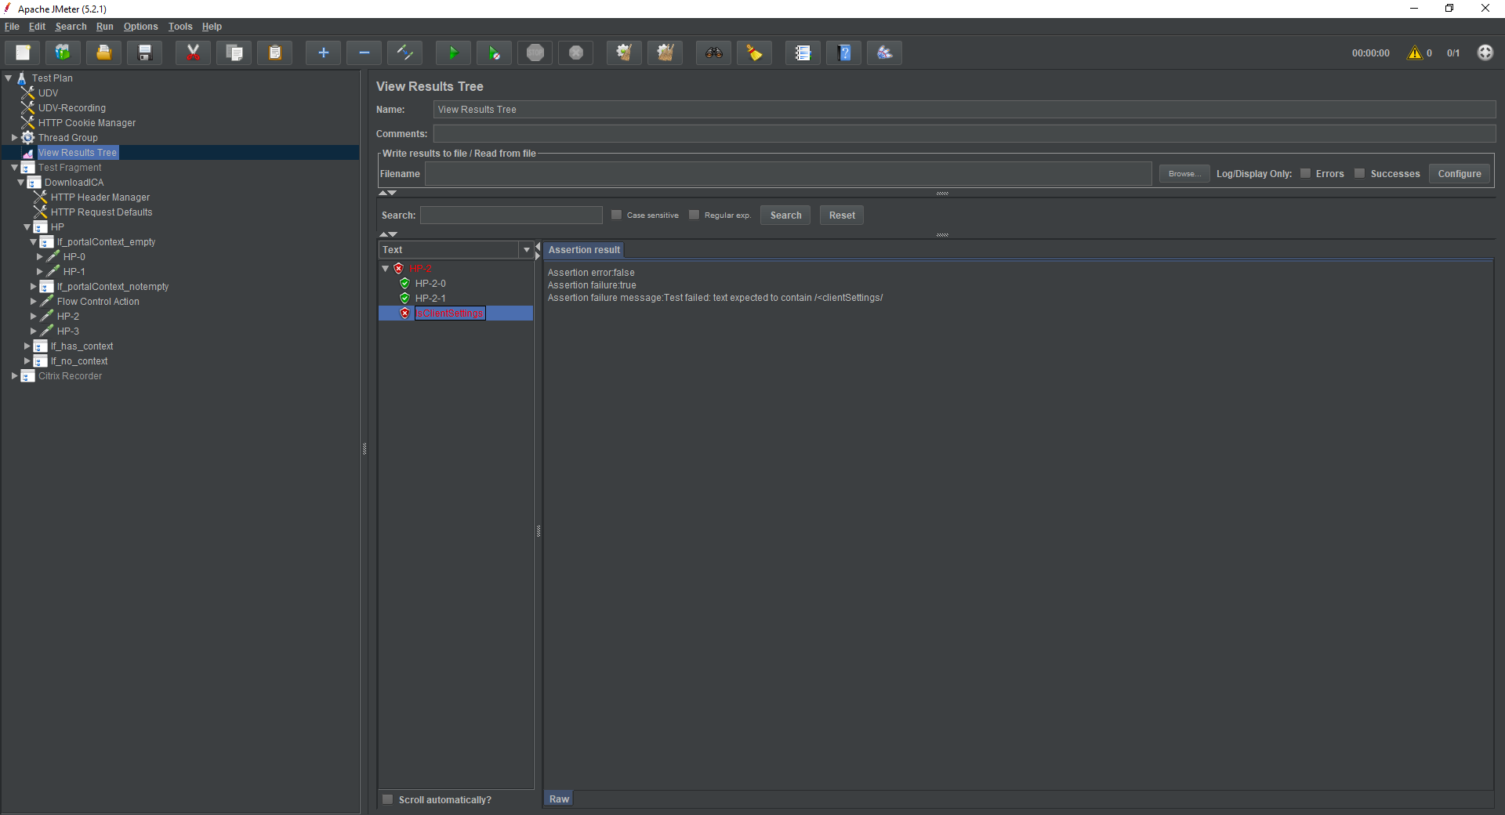Enable Scroll automatically checkbox
The height and width of the screenshot is (815, 1505).
click(x=387, y=799)
